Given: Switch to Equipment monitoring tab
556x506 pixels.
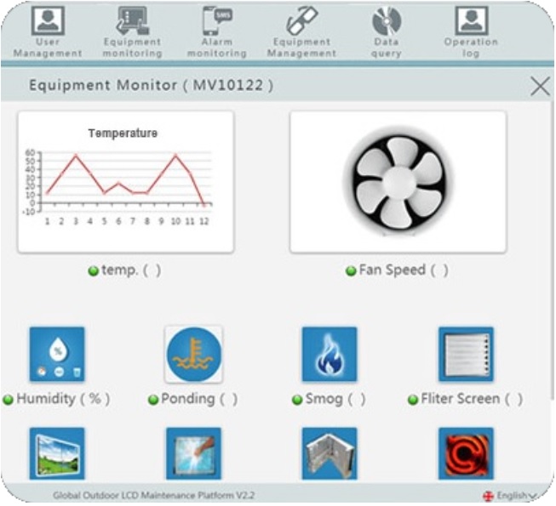Looking at the screenshot, I should (132, 31).
